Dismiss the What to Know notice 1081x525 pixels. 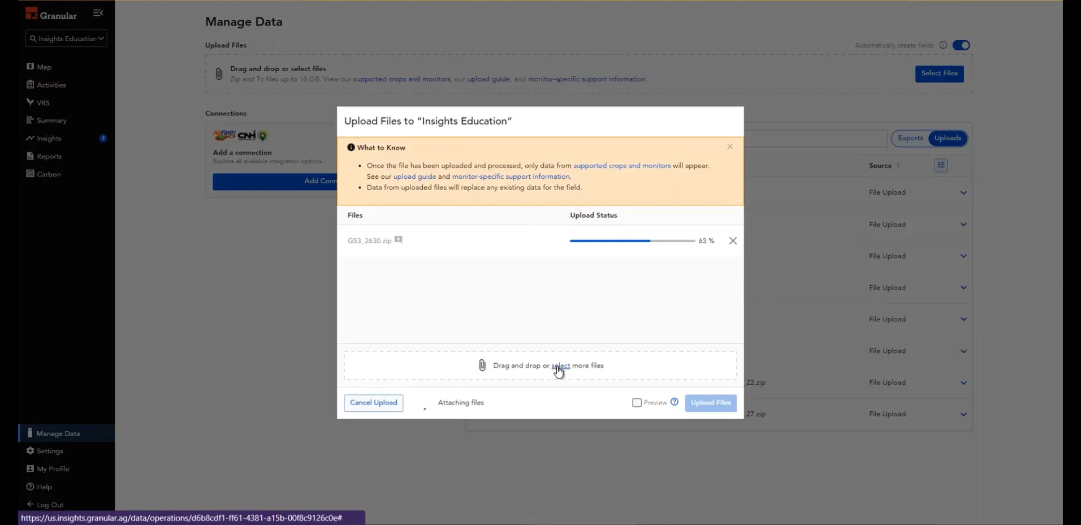point(730,147)
